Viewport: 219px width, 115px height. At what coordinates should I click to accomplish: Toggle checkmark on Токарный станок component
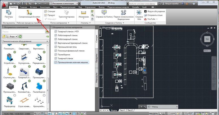[30, 66]
